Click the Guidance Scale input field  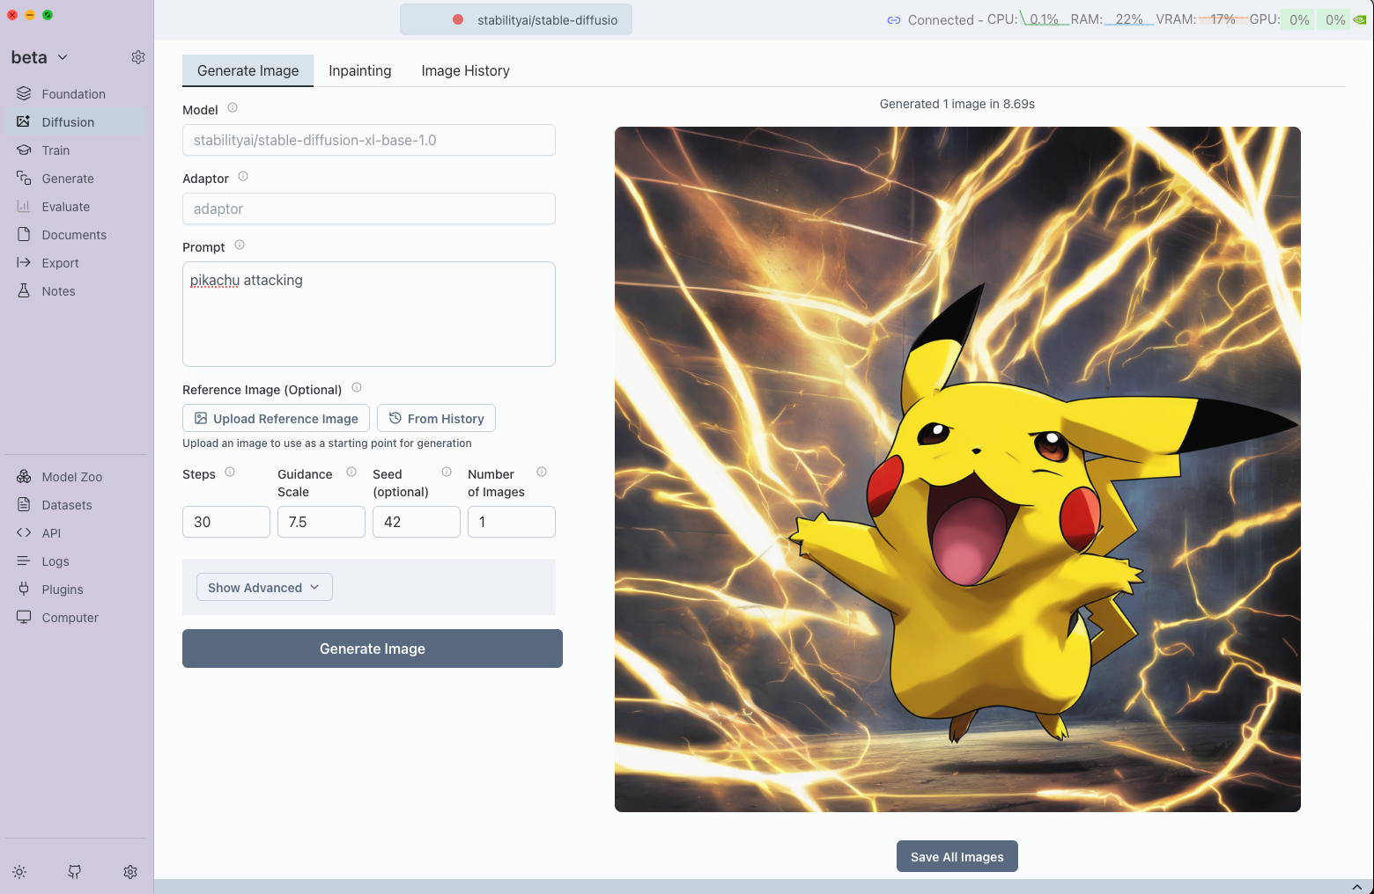point(321,522)
